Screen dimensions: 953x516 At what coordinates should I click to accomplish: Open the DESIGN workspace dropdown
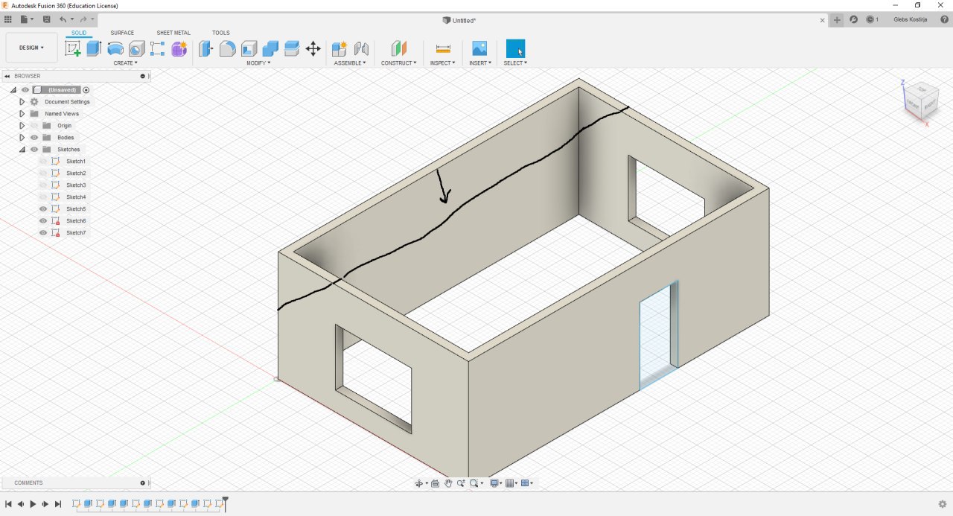[x=31, y=48]
